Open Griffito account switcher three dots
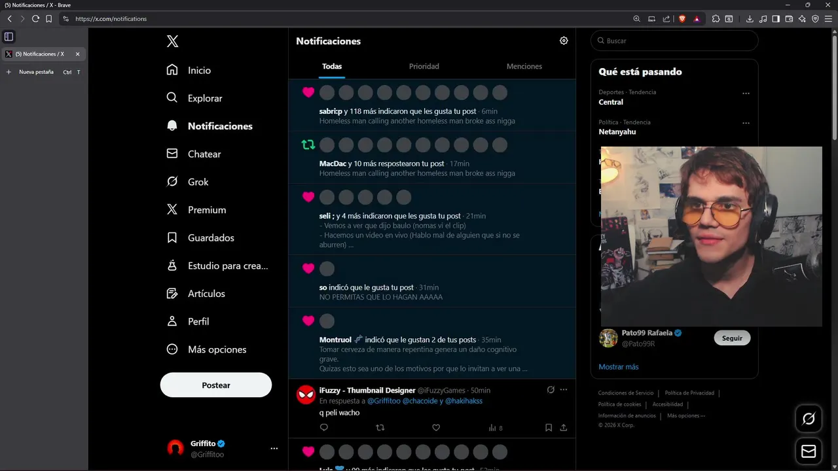Screen dimensions: 838x471 coord(274,448)
